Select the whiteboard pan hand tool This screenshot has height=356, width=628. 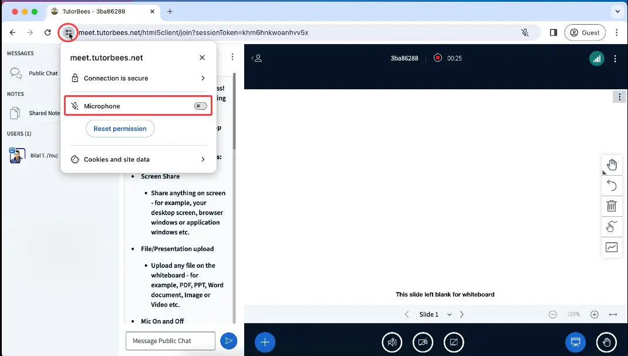[x=612, y=164]
